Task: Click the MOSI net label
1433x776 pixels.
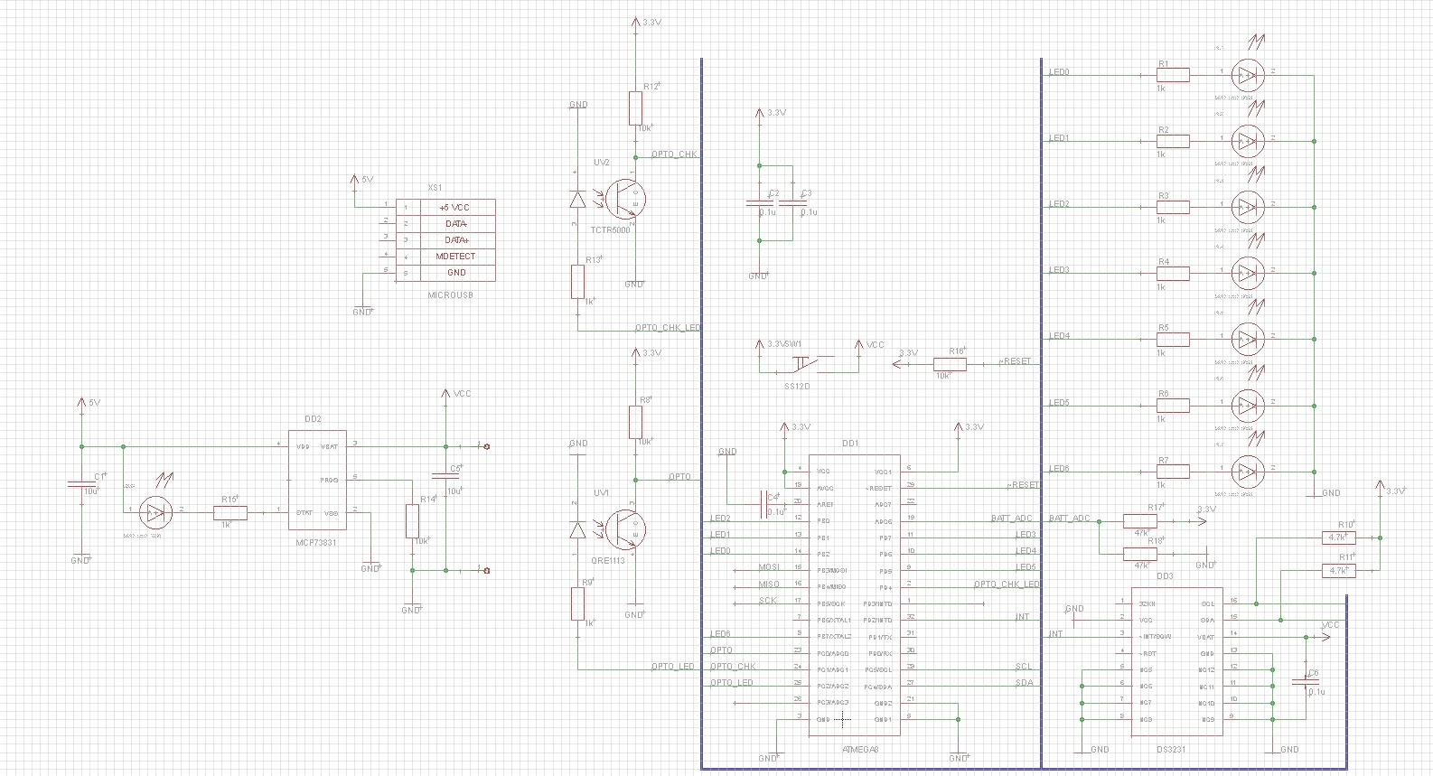Action: click(x=768, y=568)
